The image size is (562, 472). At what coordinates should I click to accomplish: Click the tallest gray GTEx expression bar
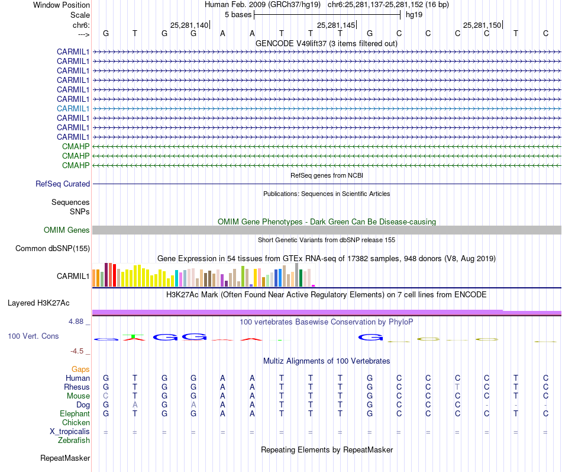pos(297,275)
